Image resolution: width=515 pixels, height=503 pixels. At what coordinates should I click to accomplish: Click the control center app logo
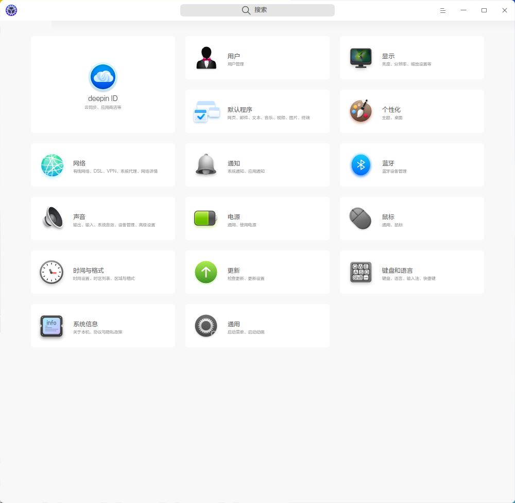click(x=11, y=10)
